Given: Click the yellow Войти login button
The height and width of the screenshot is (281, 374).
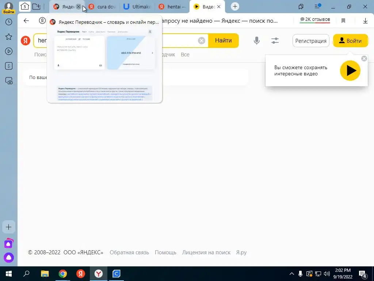Looking at the screenshot, I should click(350, 41).
